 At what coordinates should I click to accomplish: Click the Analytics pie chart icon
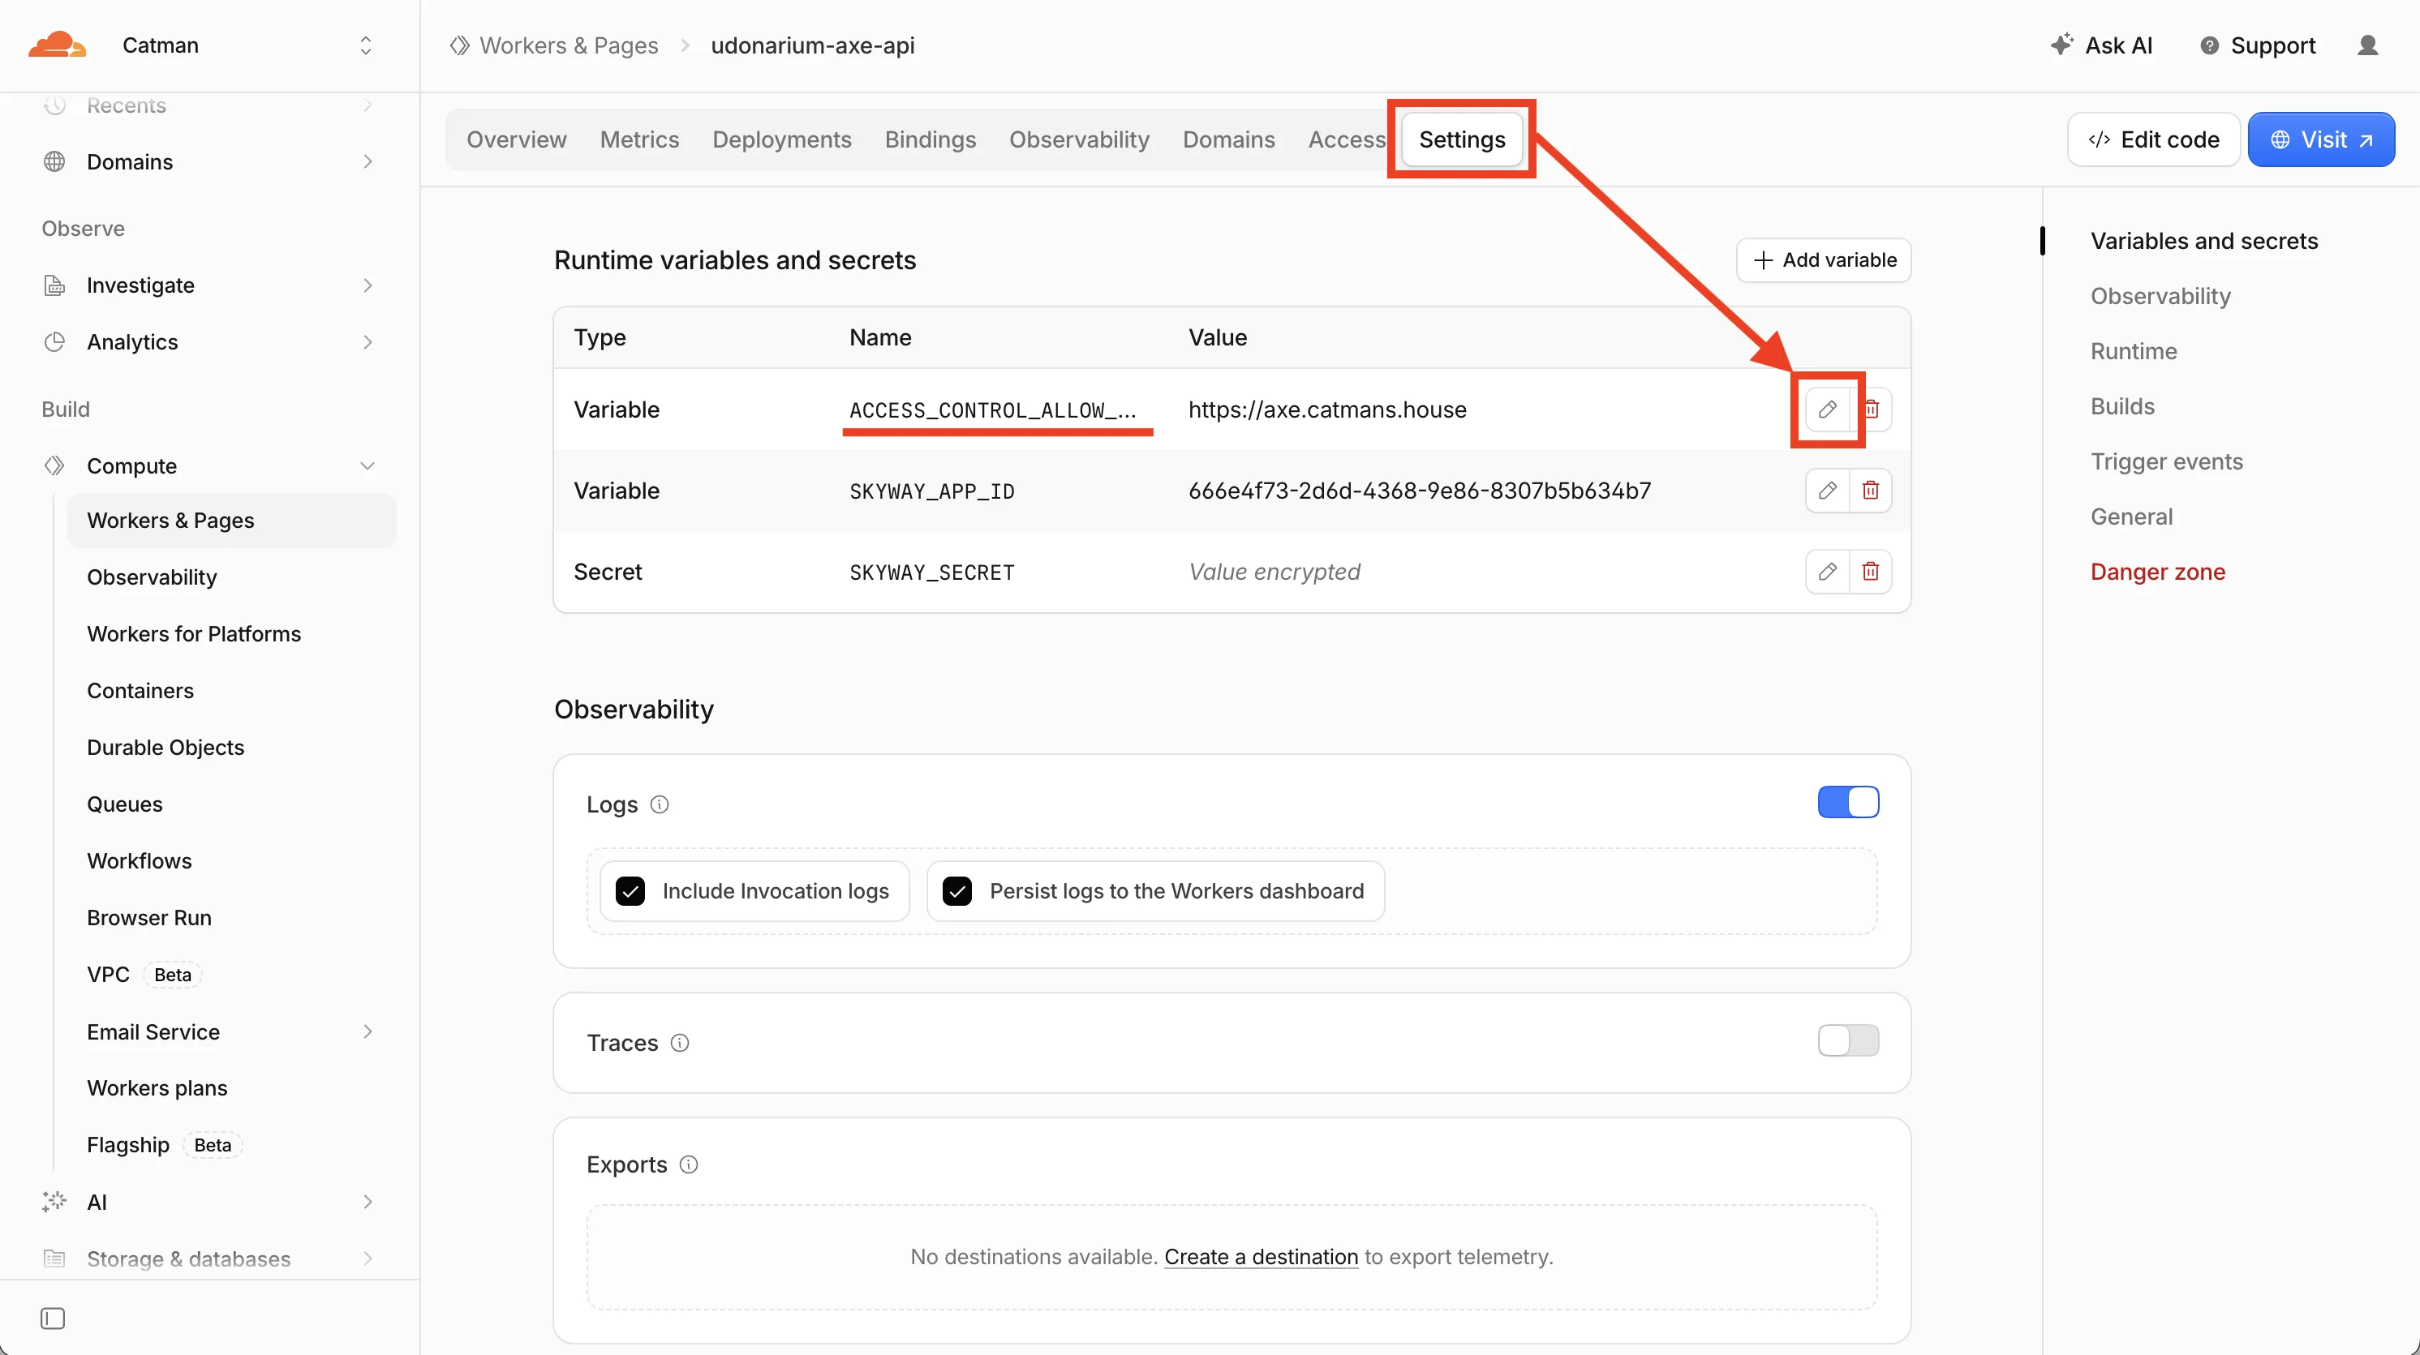tap(54, 342)
